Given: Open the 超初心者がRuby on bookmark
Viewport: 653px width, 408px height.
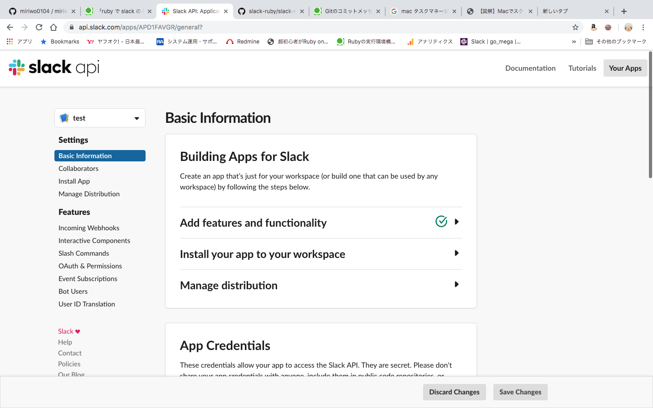Looking at the screenshot, I should (x=298, y=41).
